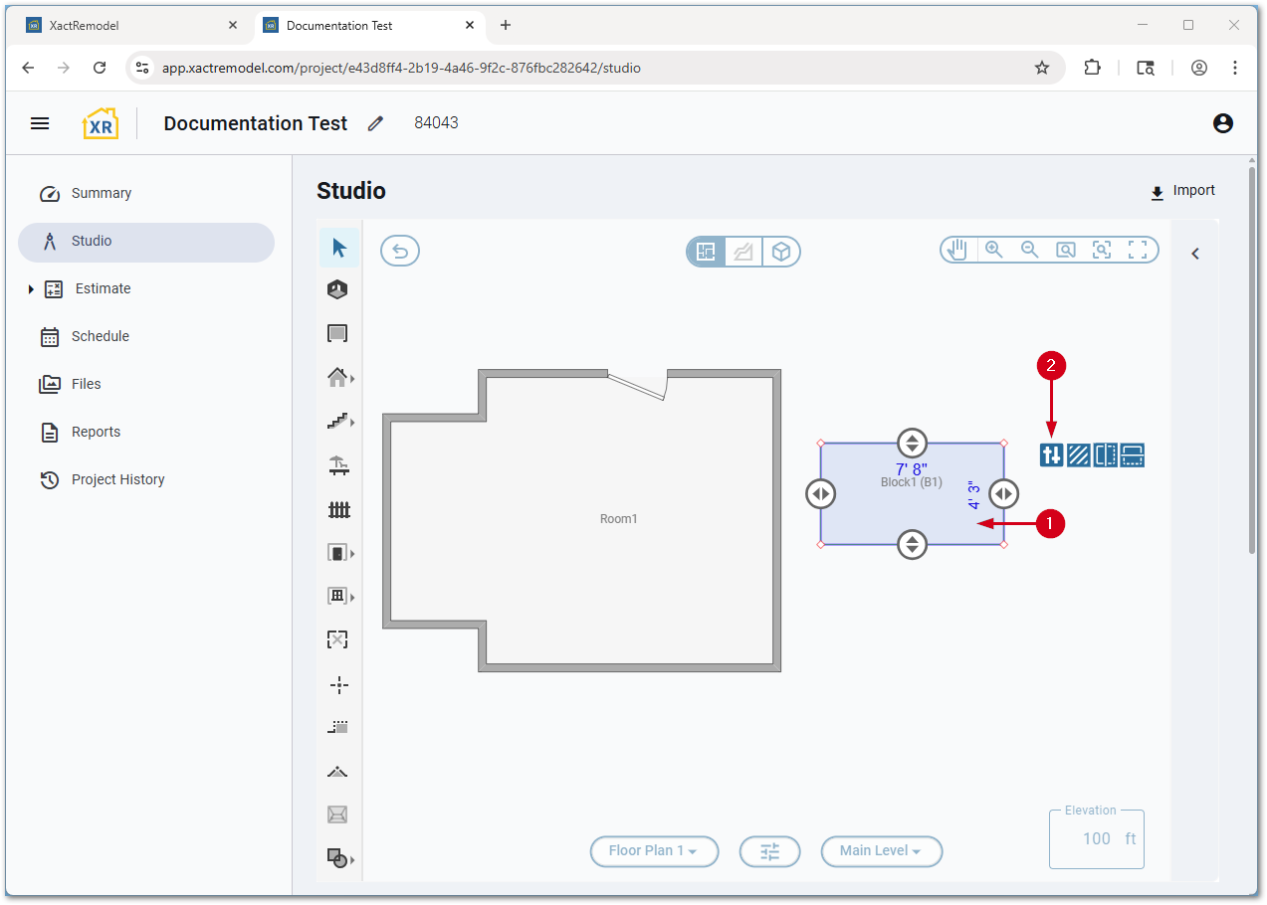
Task: Open the Floor Plan 1 dropdown
Action: coord(654,851)
